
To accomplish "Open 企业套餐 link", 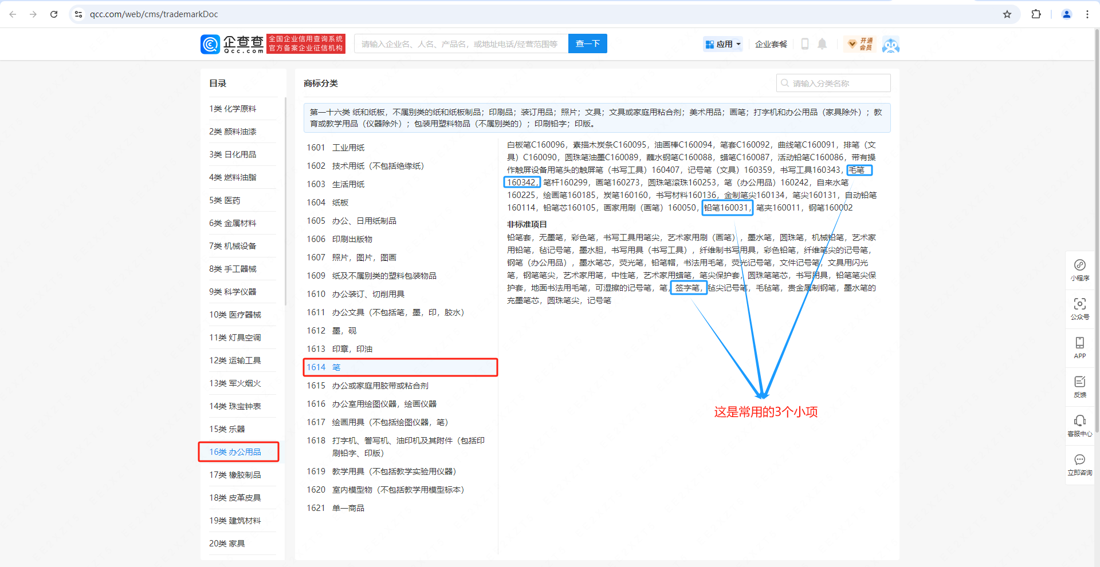I will tap(771, 44).
